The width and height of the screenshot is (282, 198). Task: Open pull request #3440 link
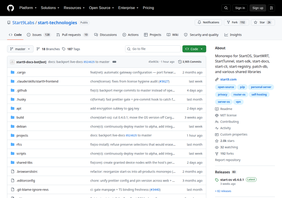155,189
